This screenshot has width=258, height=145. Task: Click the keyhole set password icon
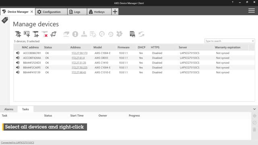click(x=75, y=34)
